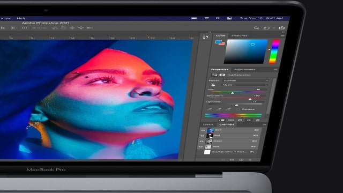Image resolution: width=343 pixels, height=193 pixels.
Task: Open the Preset Custom dropdown
Action: tap(245, 80)
